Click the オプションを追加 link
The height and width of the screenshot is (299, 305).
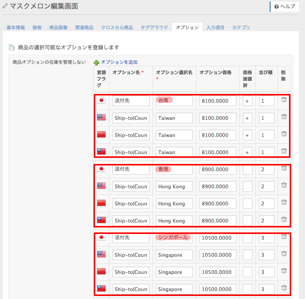tap(119, 62)
